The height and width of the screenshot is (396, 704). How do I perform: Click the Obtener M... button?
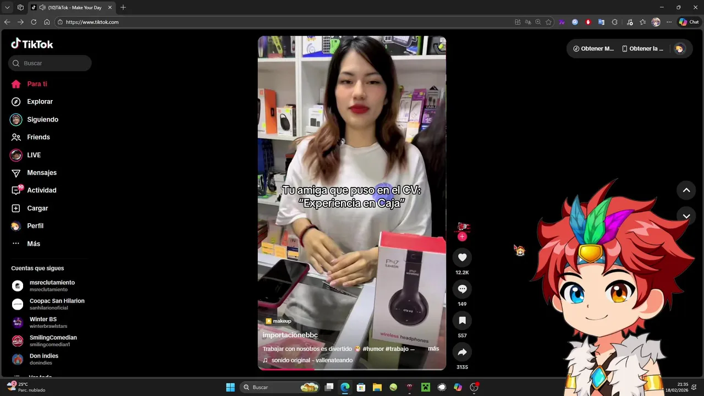tap(593, 48)
